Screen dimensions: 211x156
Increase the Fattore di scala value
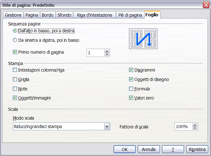click(x=195, y=125)
